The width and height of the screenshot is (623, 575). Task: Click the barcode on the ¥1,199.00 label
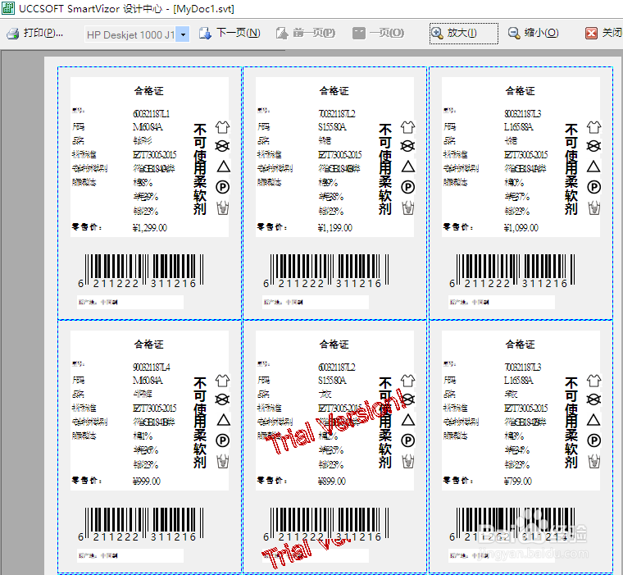[x=326, y=272]
